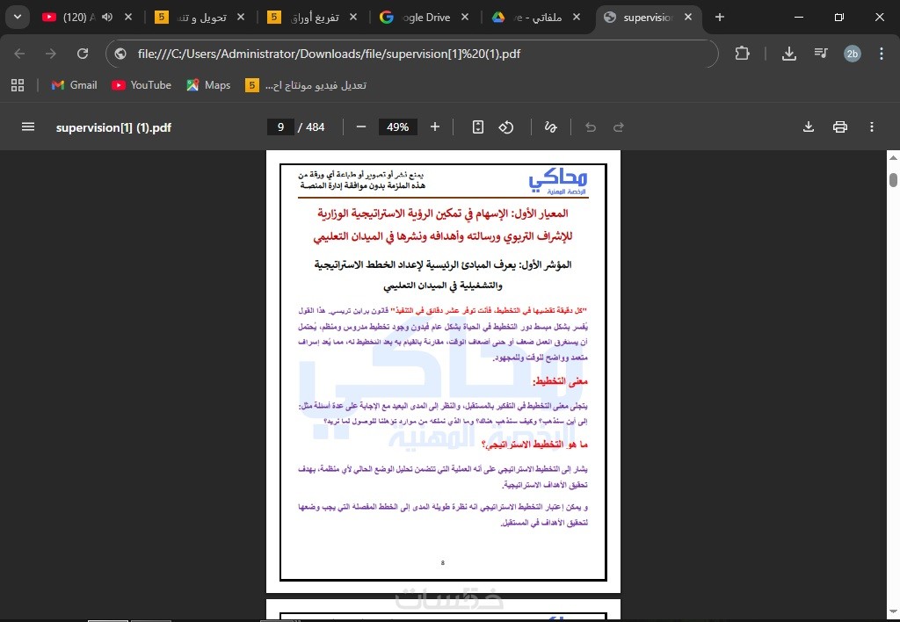Click the scrollbar up arrow
The height and width of the screenshot is (622, 900).
coord(893,156)
